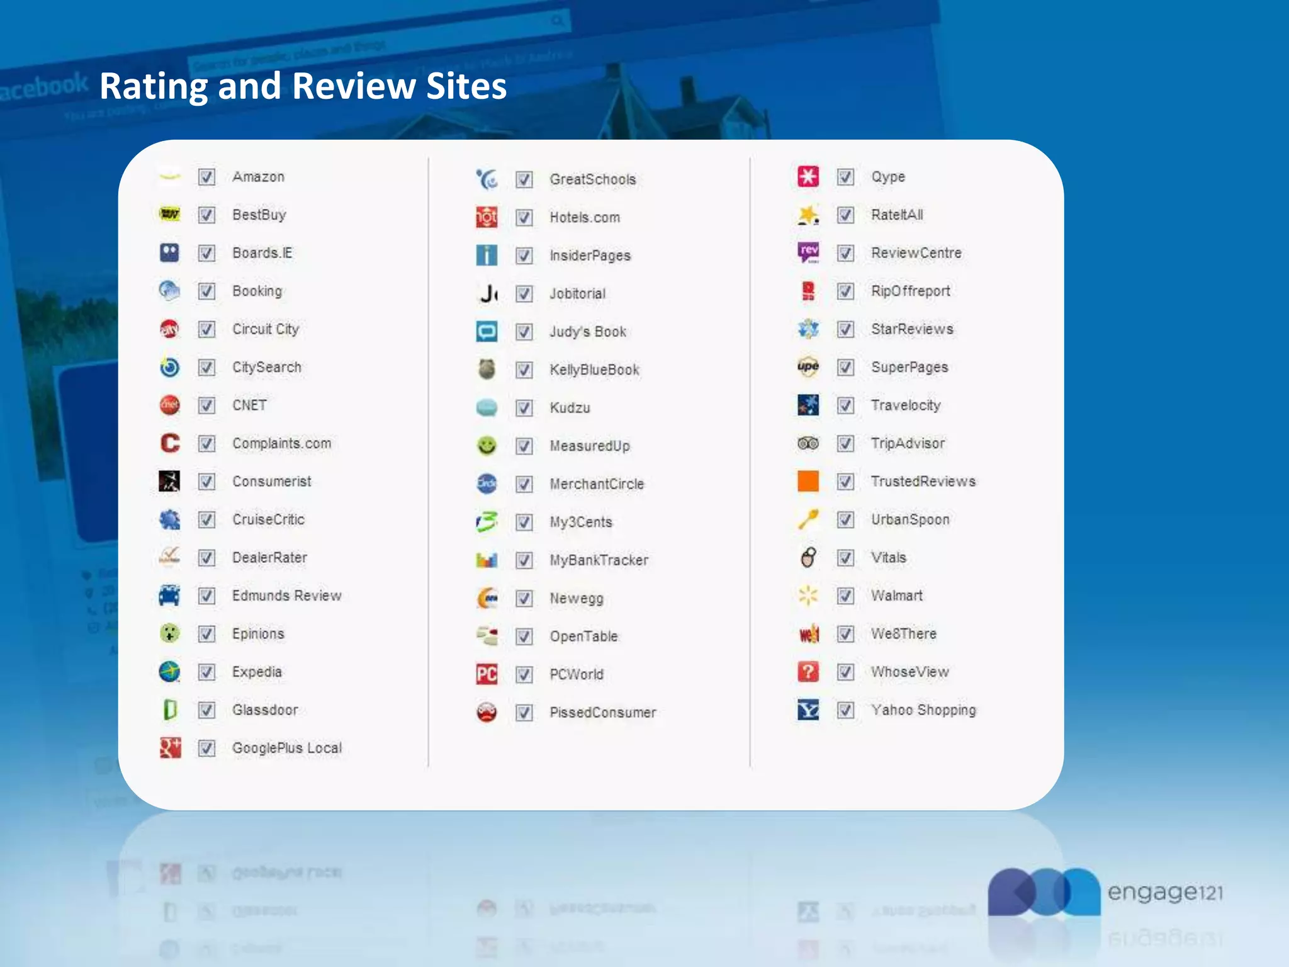Toggle the Booking checkbox

tap(206, 291)
